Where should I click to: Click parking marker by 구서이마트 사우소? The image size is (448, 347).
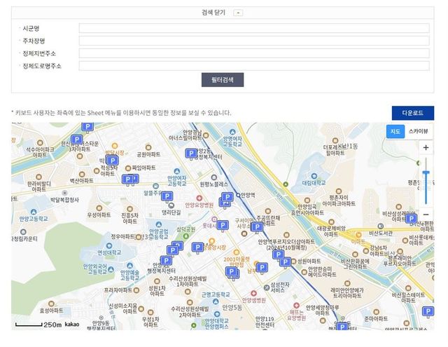[257, 226]
